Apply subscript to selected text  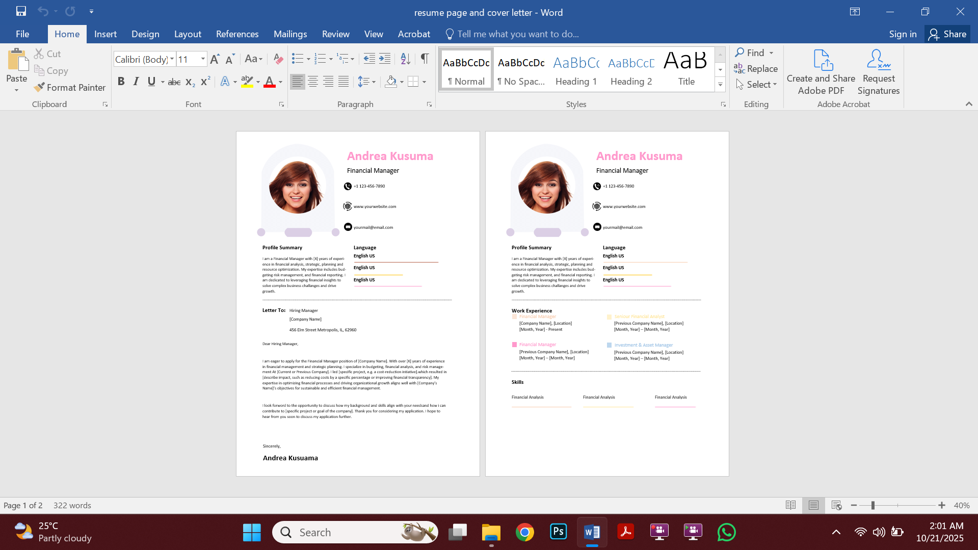189,81
